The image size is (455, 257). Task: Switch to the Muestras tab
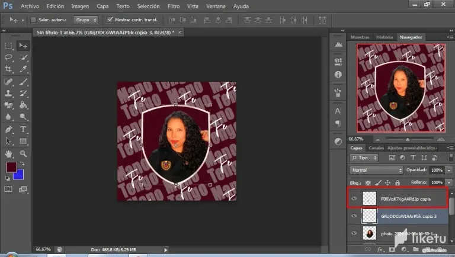(x=360, y=37)
